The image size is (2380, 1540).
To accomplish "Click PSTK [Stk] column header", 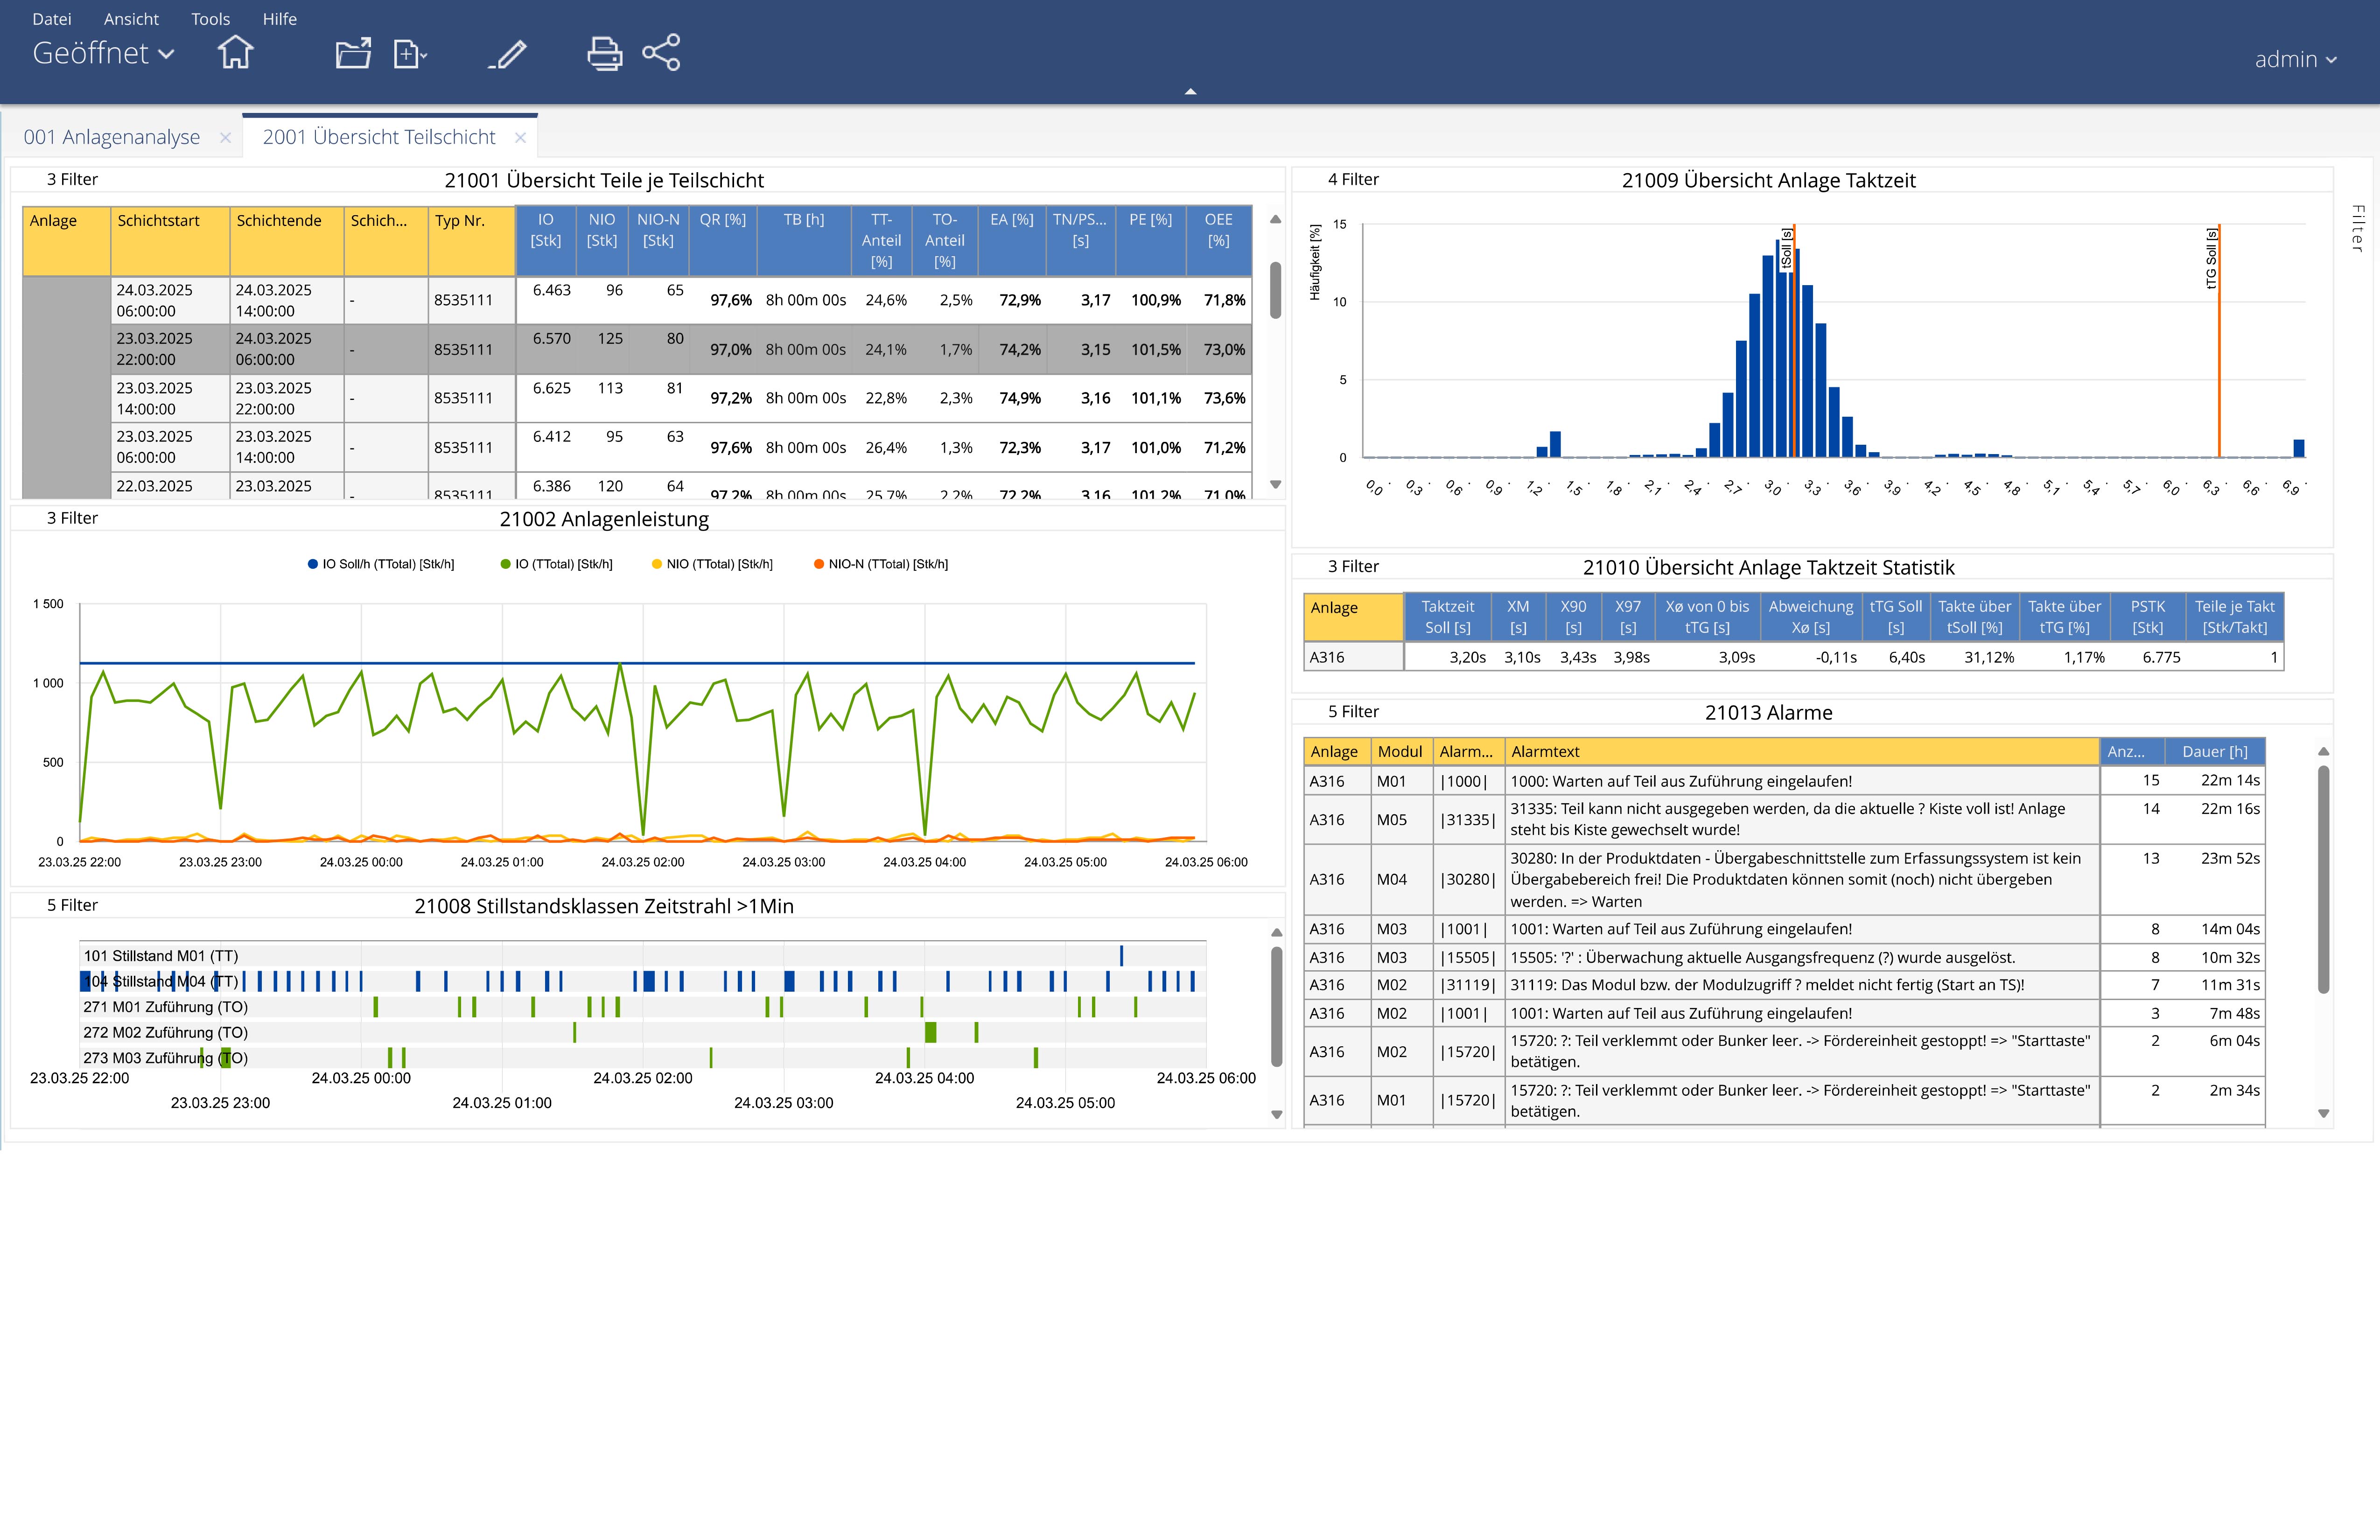I will tap(2147, 617).
